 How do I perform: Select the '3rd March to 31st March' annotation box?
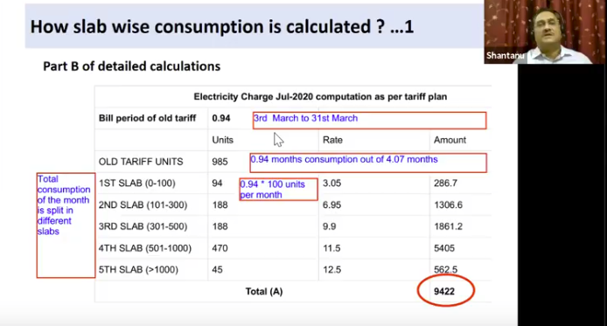(x=370, y=121)
